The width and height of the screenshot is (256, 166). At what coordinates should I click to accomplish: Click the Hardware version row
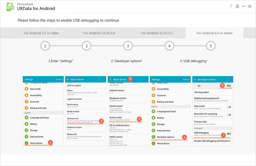click(x=86, y=128)
